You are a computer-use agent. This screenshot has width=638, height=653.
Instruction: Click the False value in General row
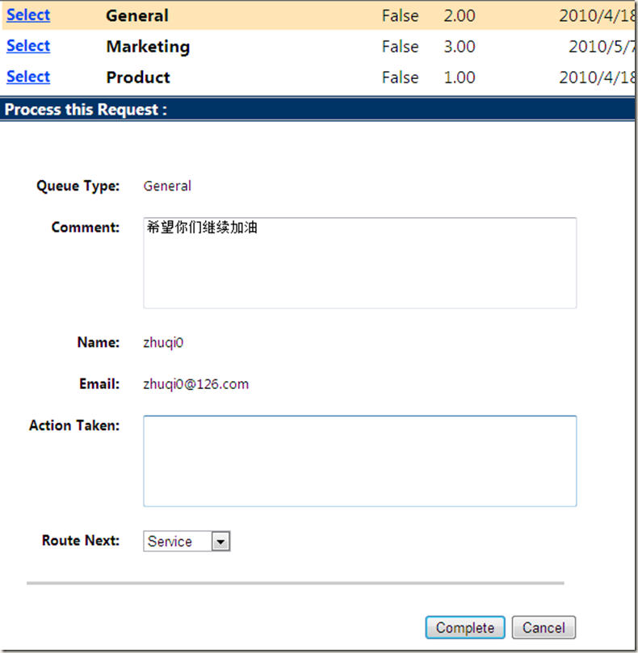[x=400, y=16]
